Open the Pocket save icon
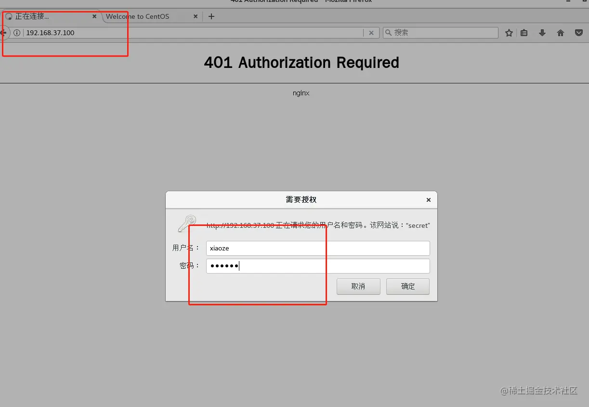 [x=578, y=33]
